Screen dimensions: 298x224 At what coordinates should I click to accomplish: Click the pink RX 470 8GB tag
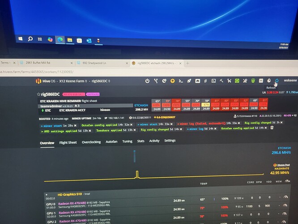[74, 94]
